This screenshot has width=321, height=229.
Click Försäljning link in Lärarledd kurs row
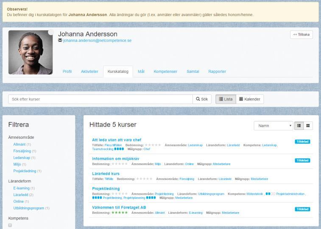click(187, 179)
